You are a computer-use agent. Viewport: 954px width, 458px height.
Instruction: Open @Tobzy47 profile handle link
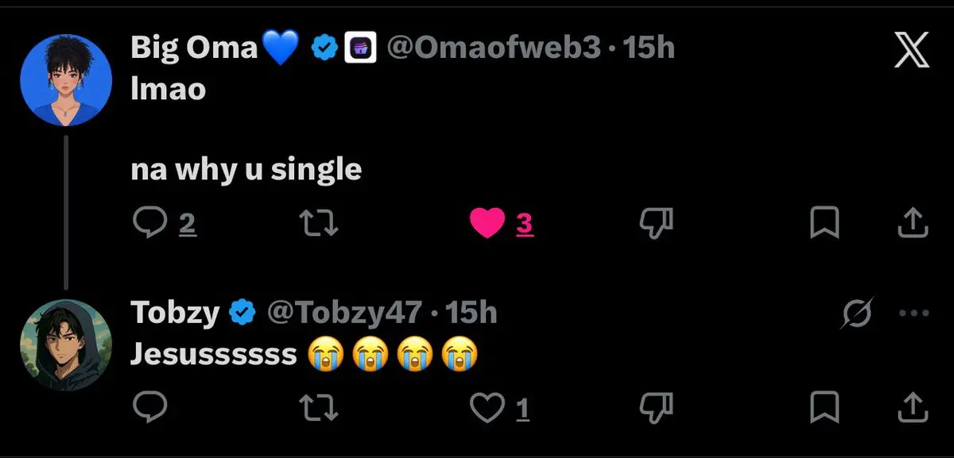(x=343, y=313)
